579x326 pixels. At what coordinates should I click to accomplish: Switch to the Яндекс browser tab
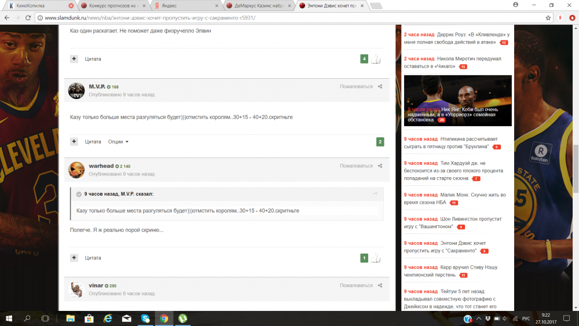tap(185, 5)
